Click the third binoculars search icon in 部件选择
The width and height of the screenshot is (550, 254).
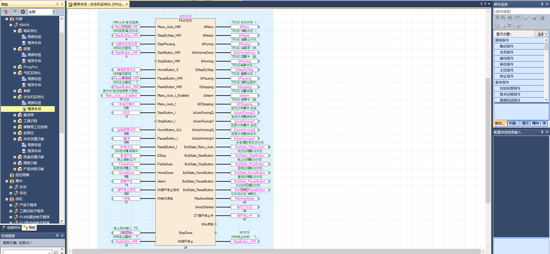point(510,18)
